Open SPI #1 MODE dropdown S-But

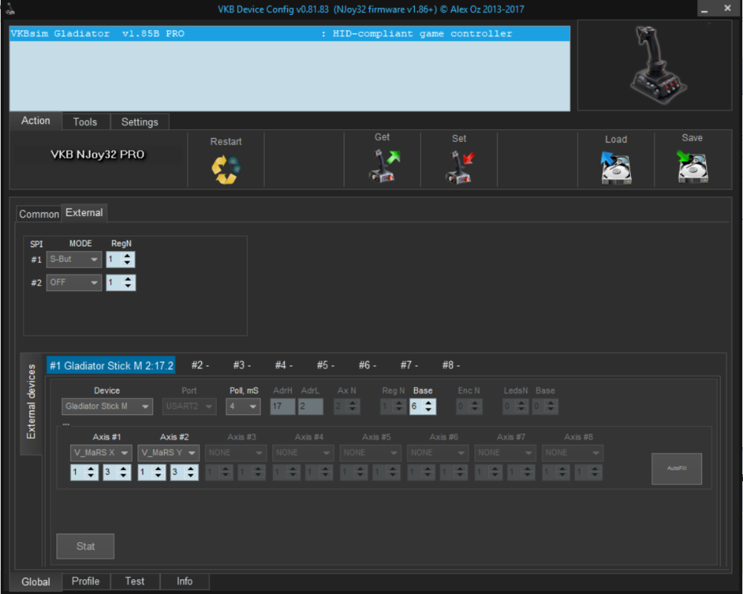[x=74, y=259]
